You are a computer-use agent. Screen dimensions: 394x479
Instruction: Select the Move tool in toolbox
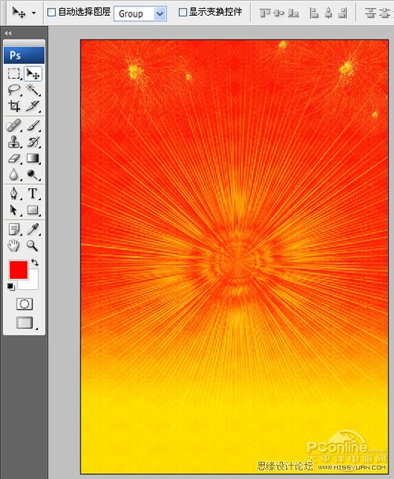point(33,74)
